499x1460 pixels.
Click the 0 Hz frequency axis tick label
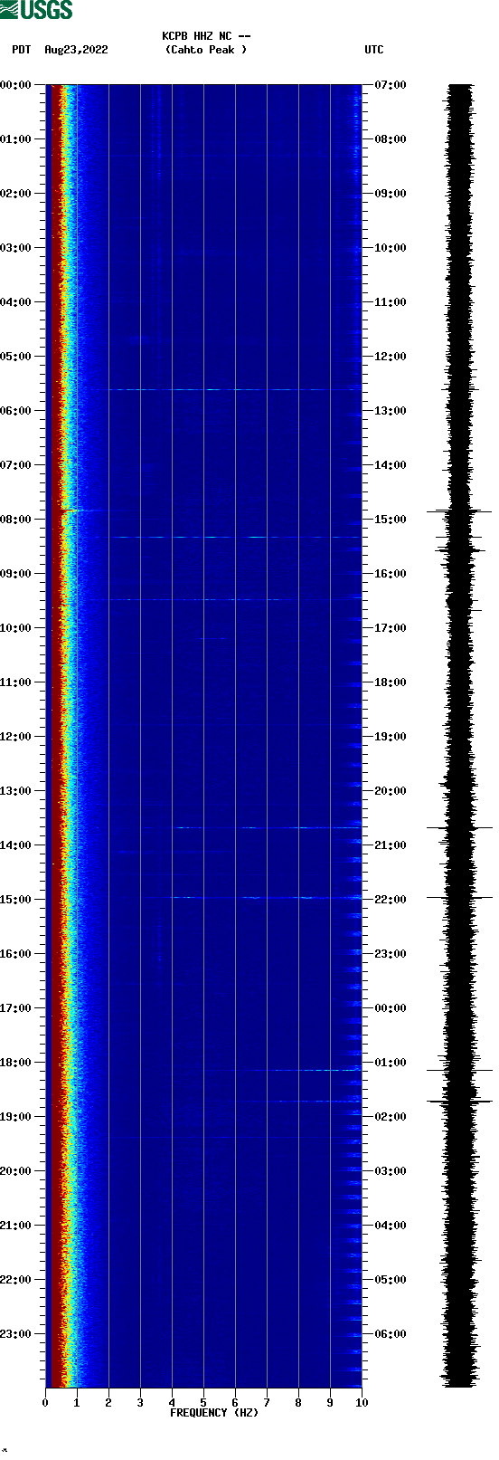click(45, 1403)
